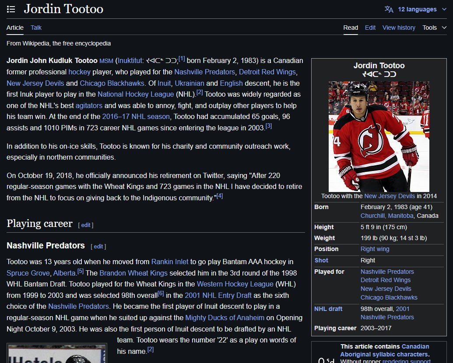
Task: Open the View history tab
Action: tap(399, 28)
